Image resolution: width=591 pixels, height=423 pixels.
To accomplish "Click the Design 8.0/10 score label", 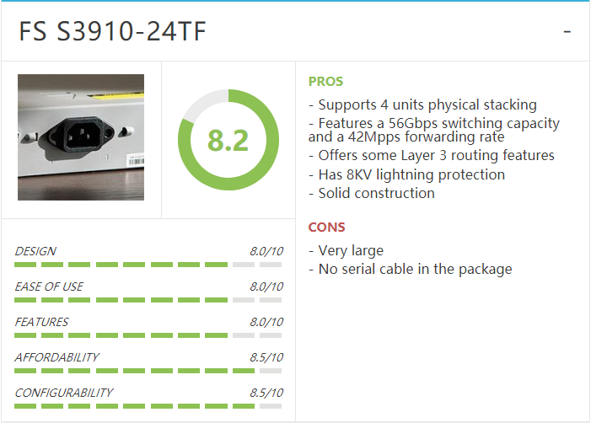I will point(266,251).
